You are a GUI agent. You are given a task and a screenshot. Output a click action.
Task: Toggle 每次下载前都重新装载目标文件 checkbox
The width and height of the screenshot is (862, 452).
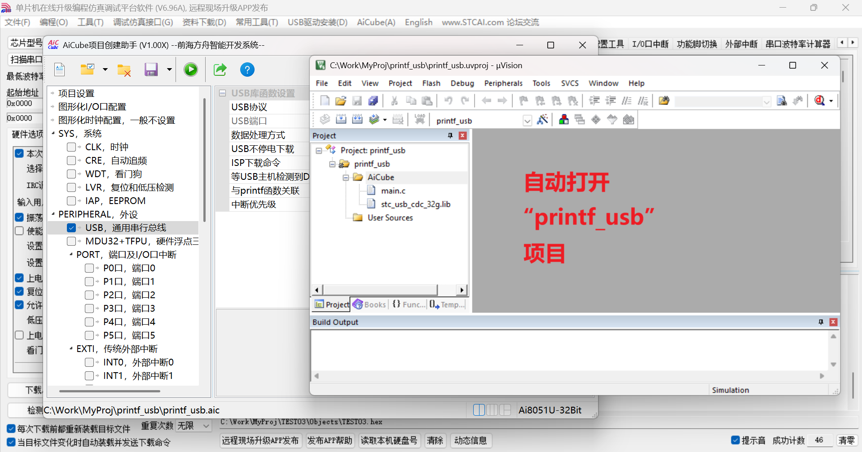coord(11,429)
